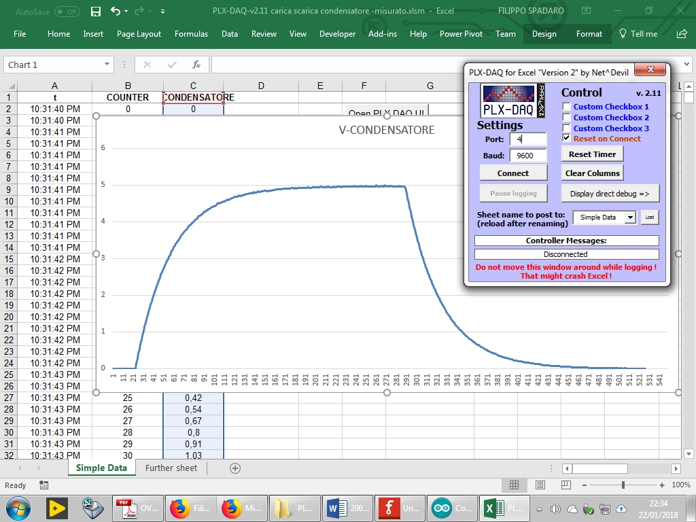The image size is (696, 522).
Task: Save the workbook using the floppy icon
Action: pos(95,11)
